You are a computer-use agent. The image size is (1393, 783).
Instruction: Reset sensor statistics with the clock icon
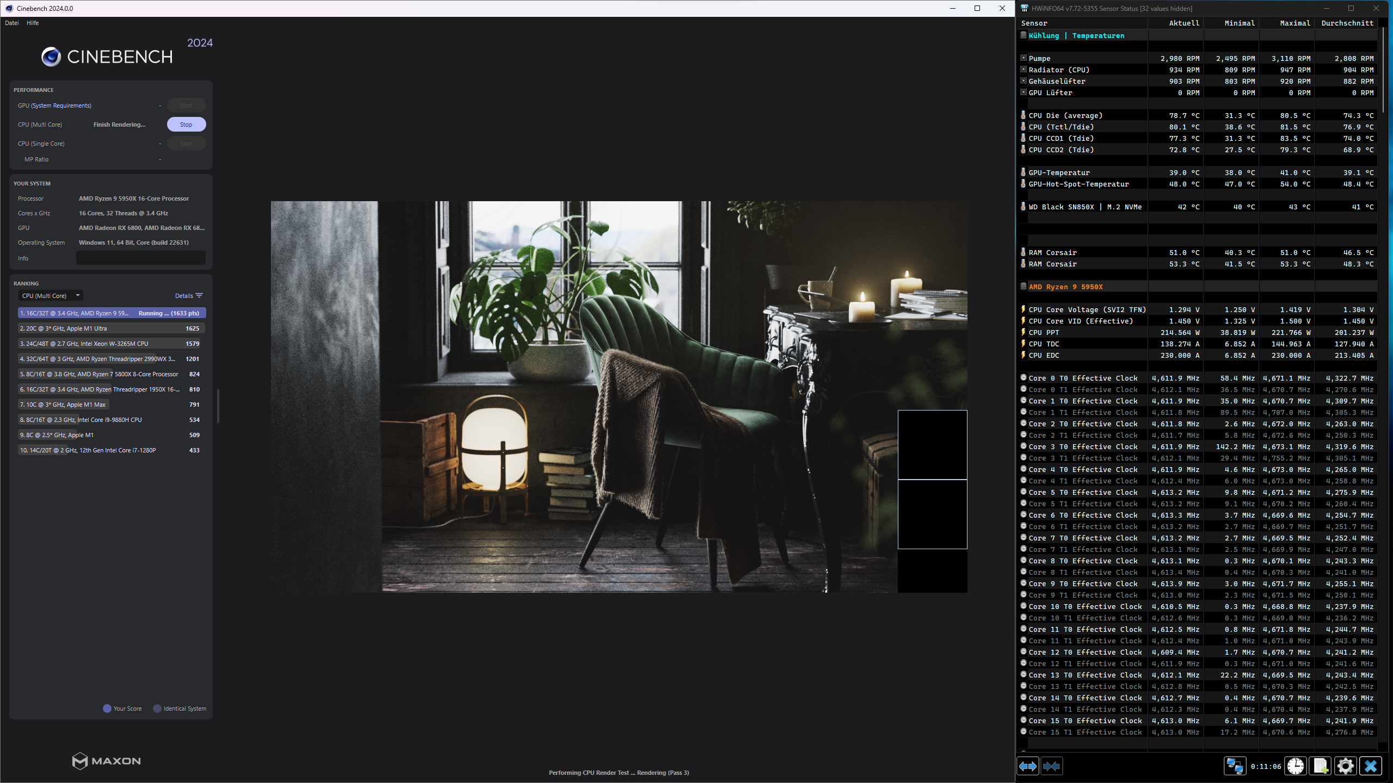(1296, 766)
